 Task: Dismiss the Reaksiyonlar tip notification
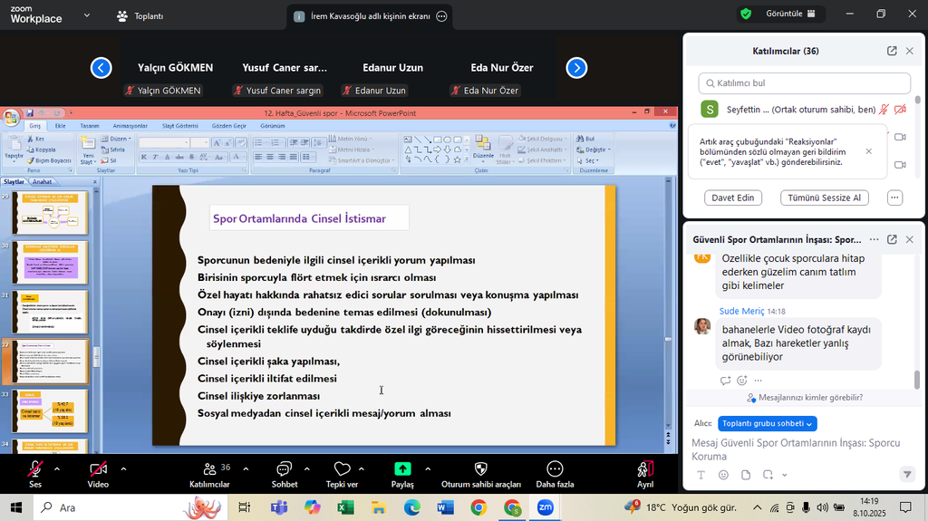coord(869,151)
